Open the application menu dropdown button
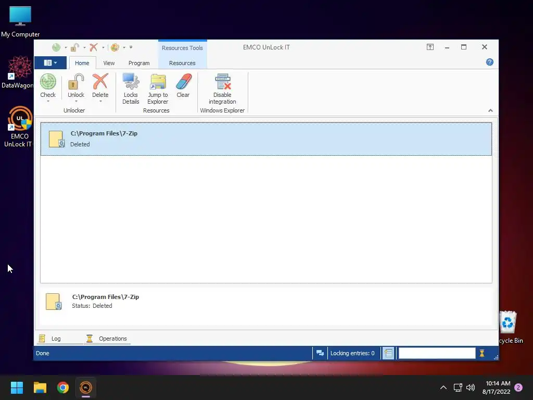 pos(50,63)
